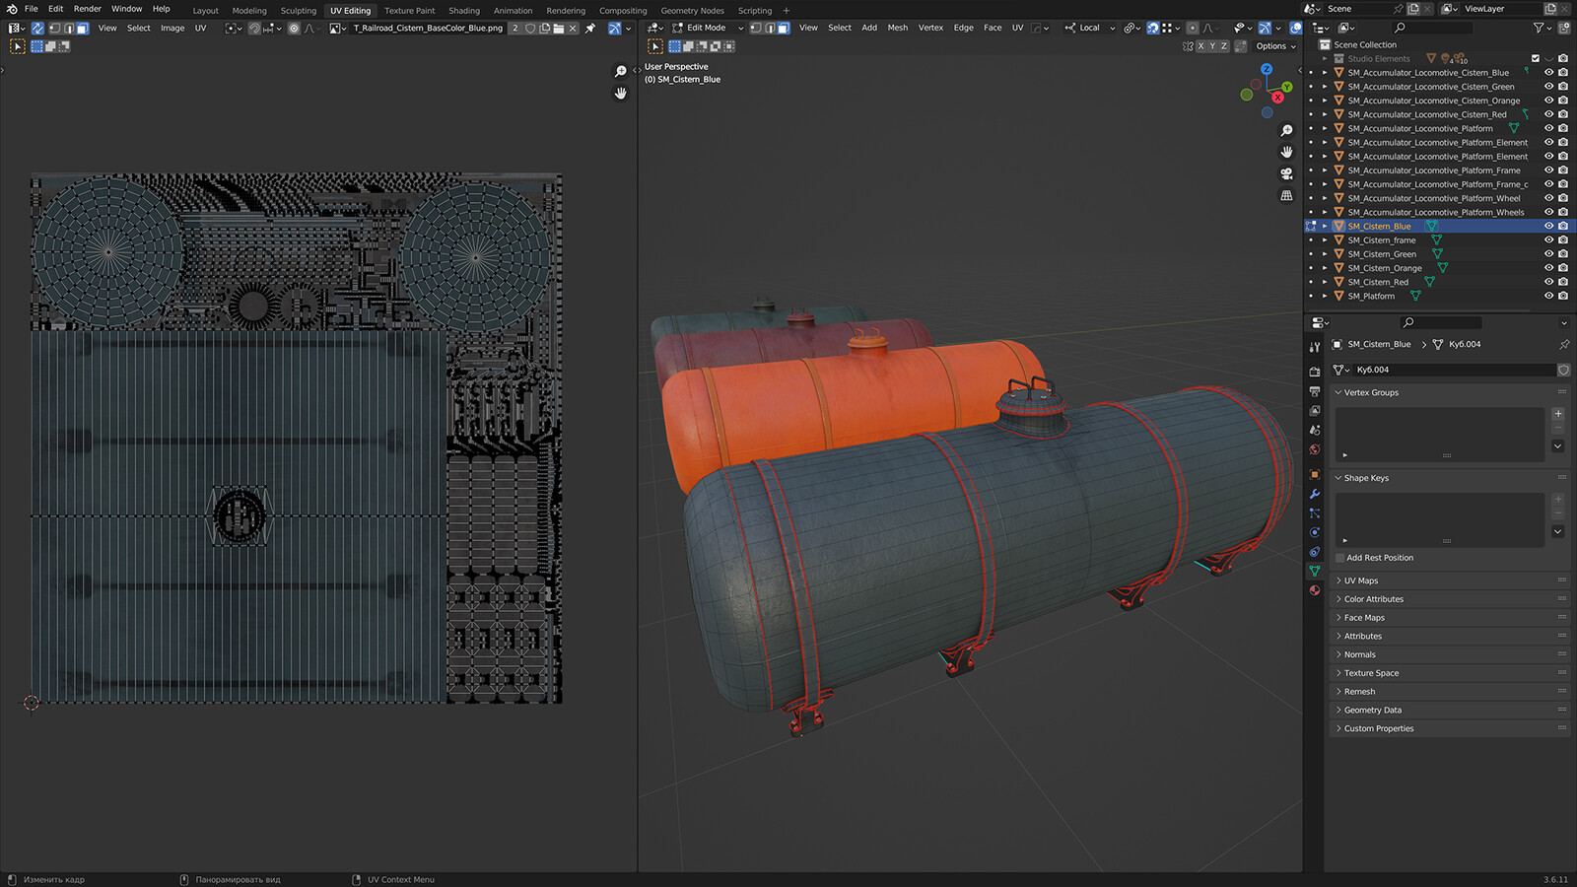Toggle camera view icon in 3D viewport
Image resolution: width=1577 pixels, height=887 pixels.
point(1286,173)
